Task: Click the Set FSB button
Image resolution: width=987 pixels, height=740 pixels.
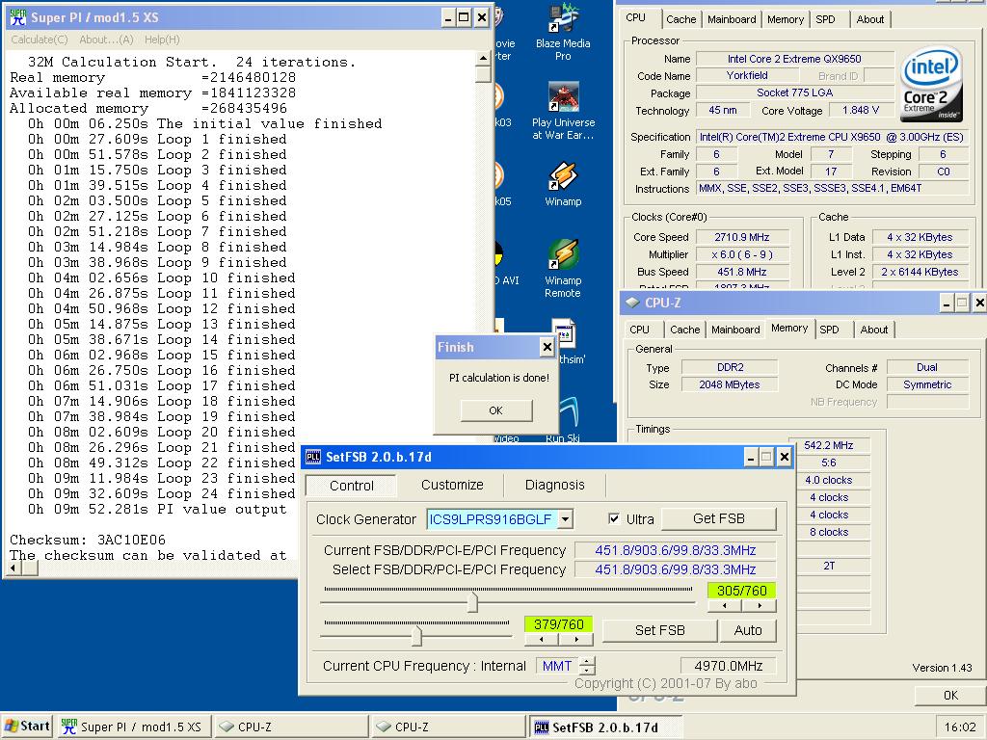Action: (659, 630)
